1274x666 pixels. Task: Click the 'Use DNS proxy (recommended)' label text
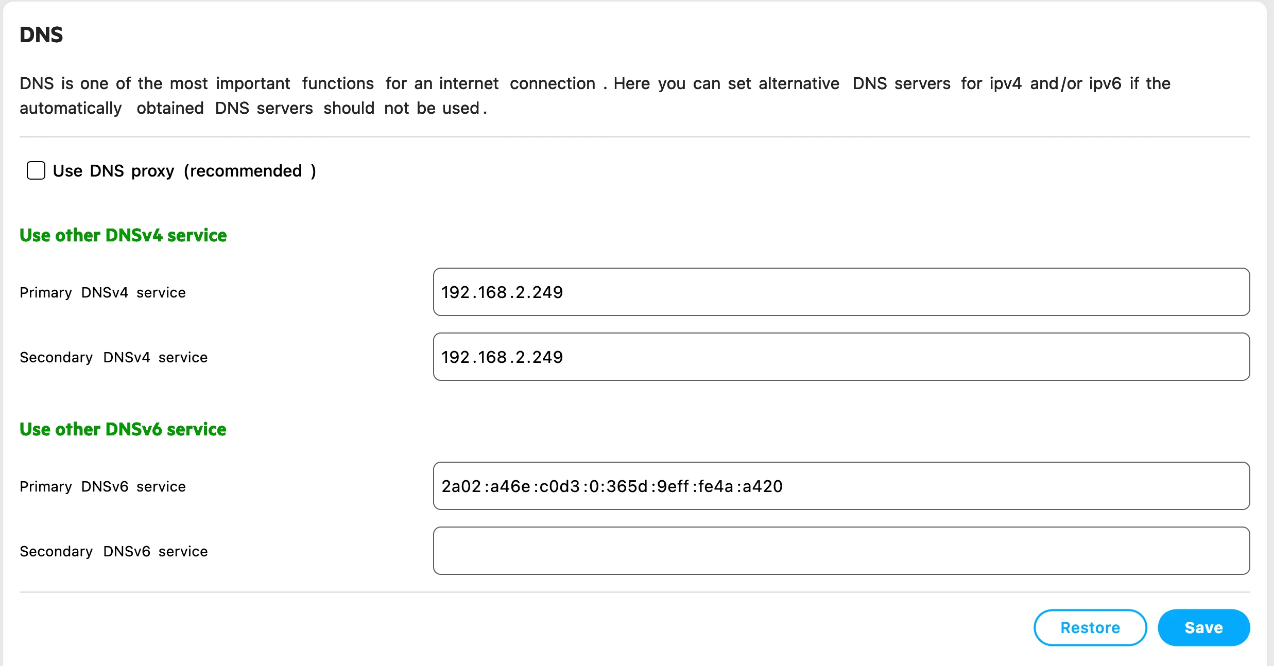tap(184, 171)
